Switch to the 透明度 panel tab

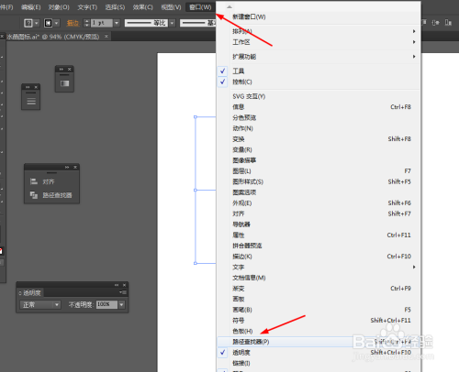point(30,293)
